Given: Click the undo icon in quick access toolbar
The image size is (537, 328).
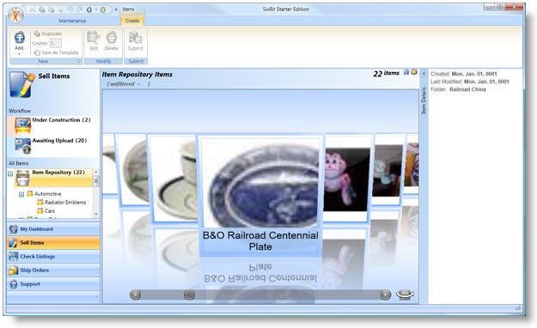Looking at the screenshot, I should pyautogui.click(x=71, y=10).
